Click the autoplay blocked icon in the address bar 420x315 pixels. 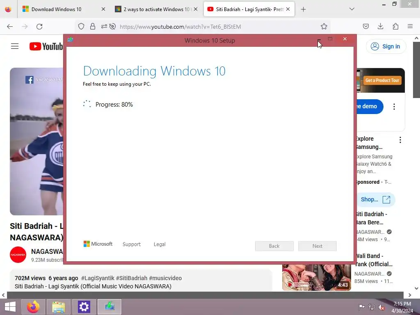coord(113,26)
